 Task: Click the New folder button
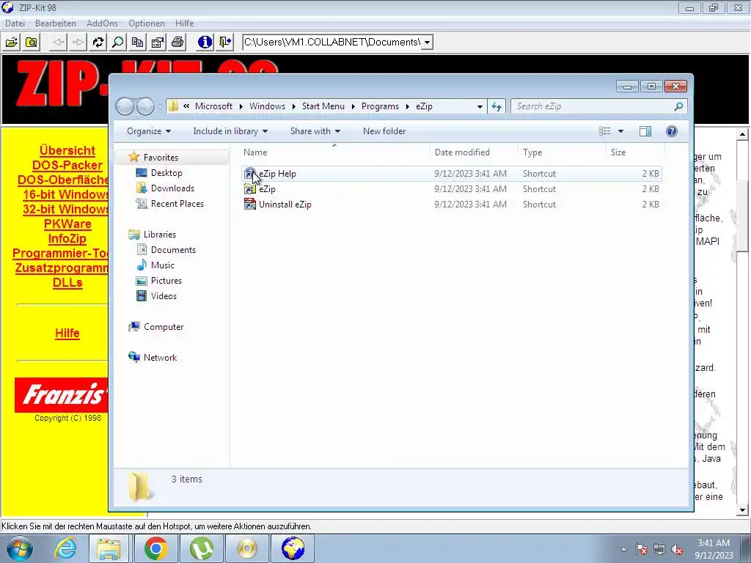pyautogui.click(x=384, y=131)
